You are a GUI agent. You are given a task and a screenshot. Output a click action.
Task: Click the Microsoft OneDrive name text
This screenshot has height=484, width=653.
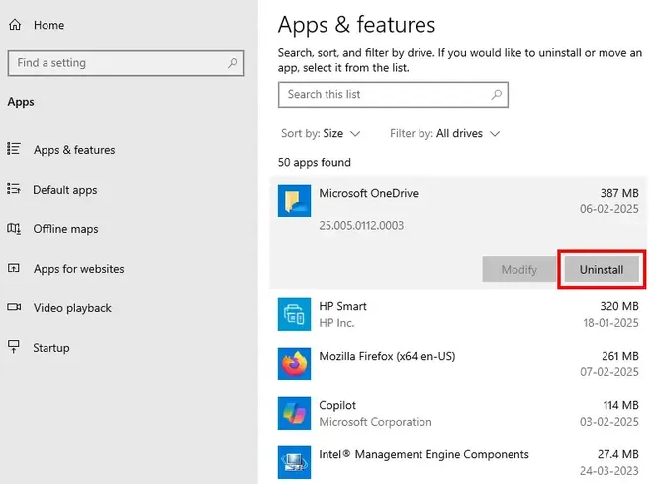coord(369,193)
